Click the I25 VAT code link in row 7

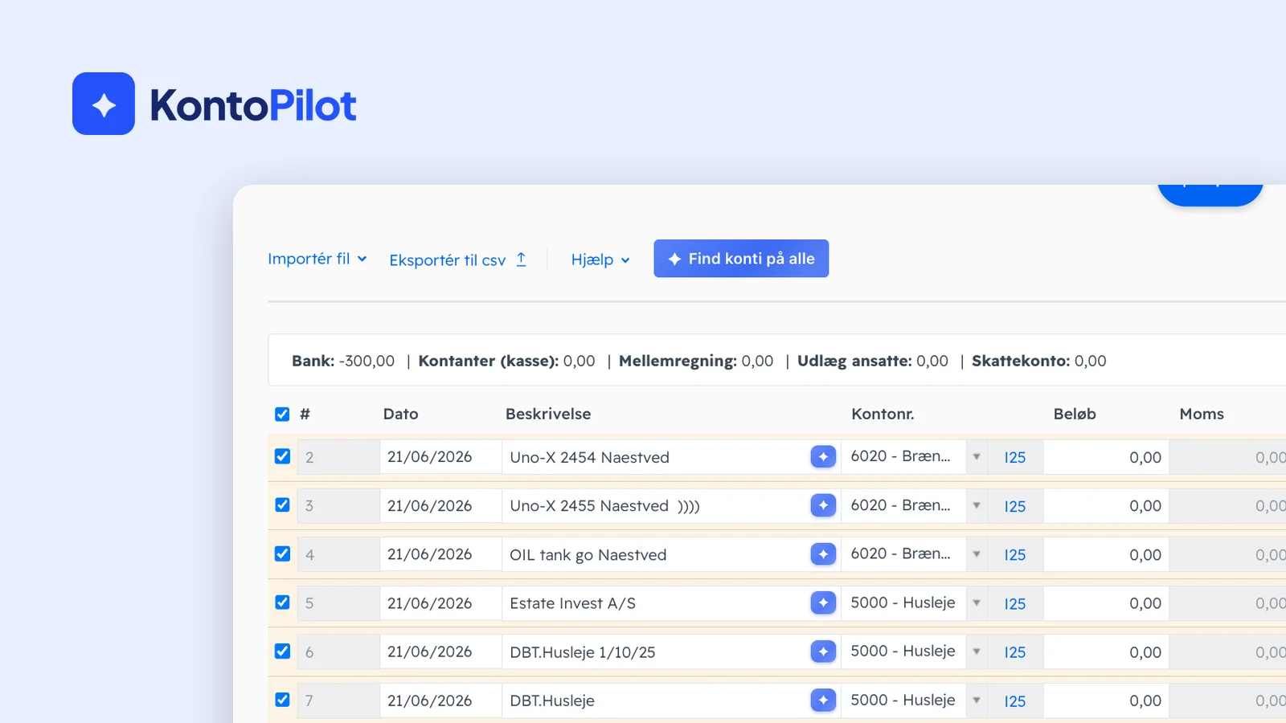click(x=1015, y=701)
